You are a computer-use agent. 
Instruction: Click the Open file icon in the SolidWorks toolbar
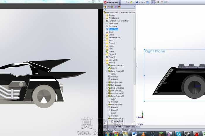131,2
